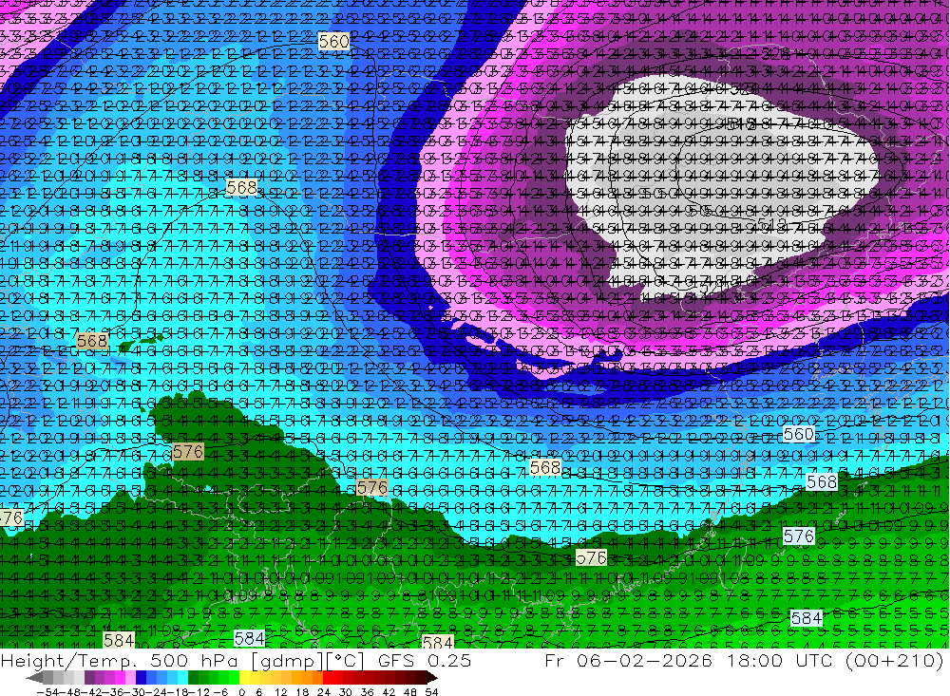Viewport: 950px width, 696px height.
Task: Click the '-18' color scale label
Action: [x=179, y=692]
